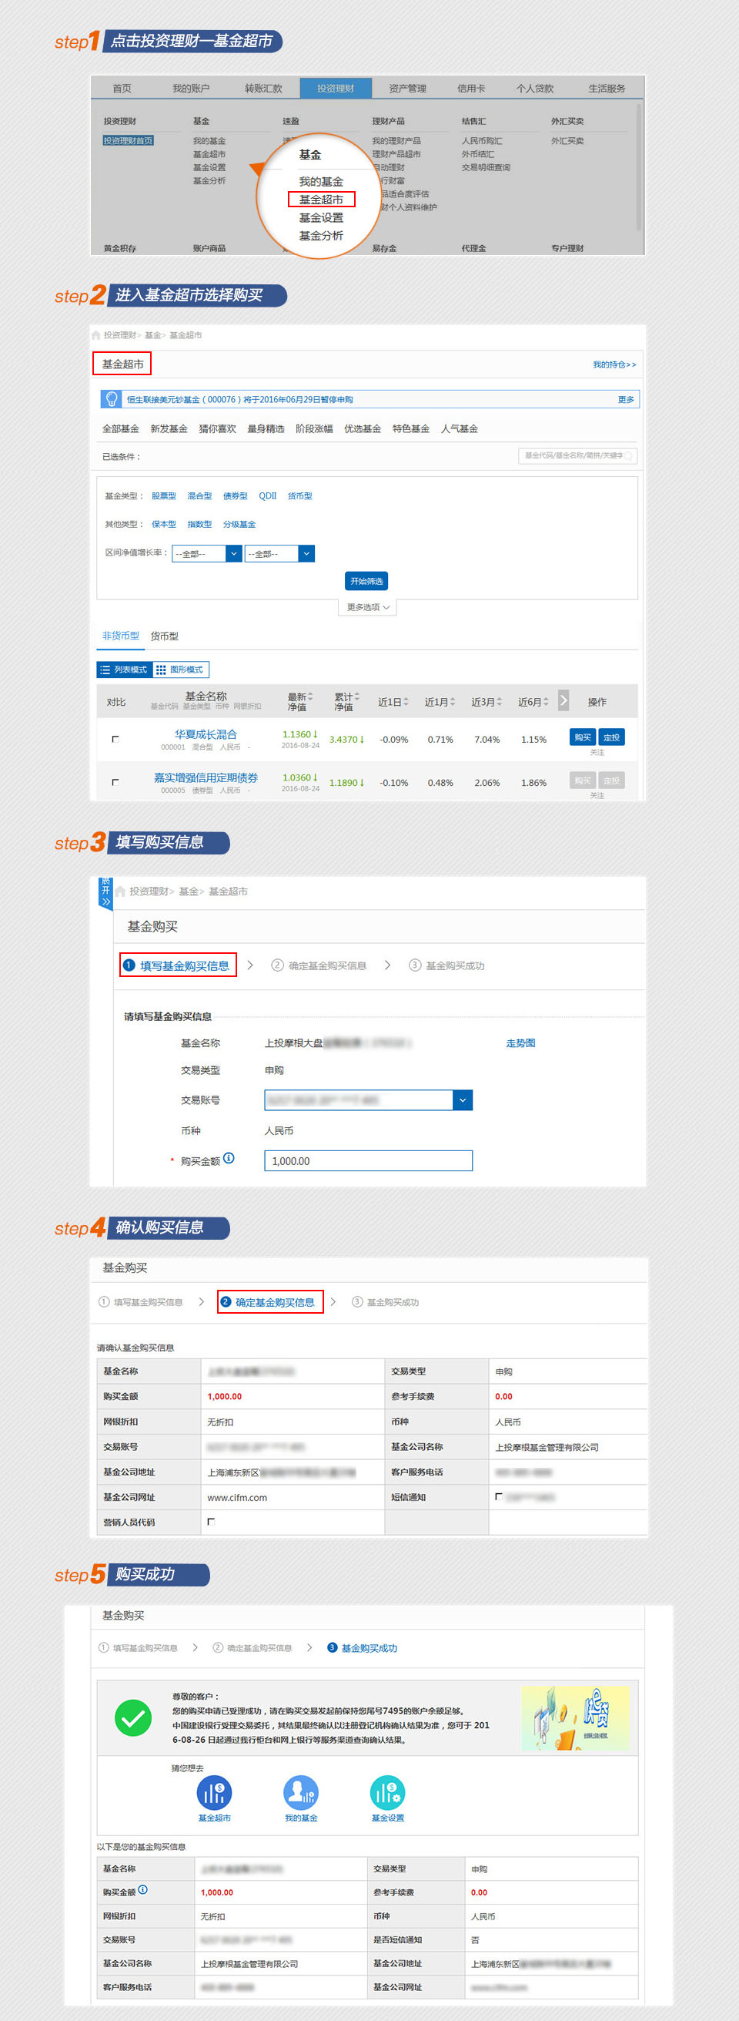Click the lightbulb notice icon
The width and height of the screenshot is (739, 2021).
tap(112, 398)
